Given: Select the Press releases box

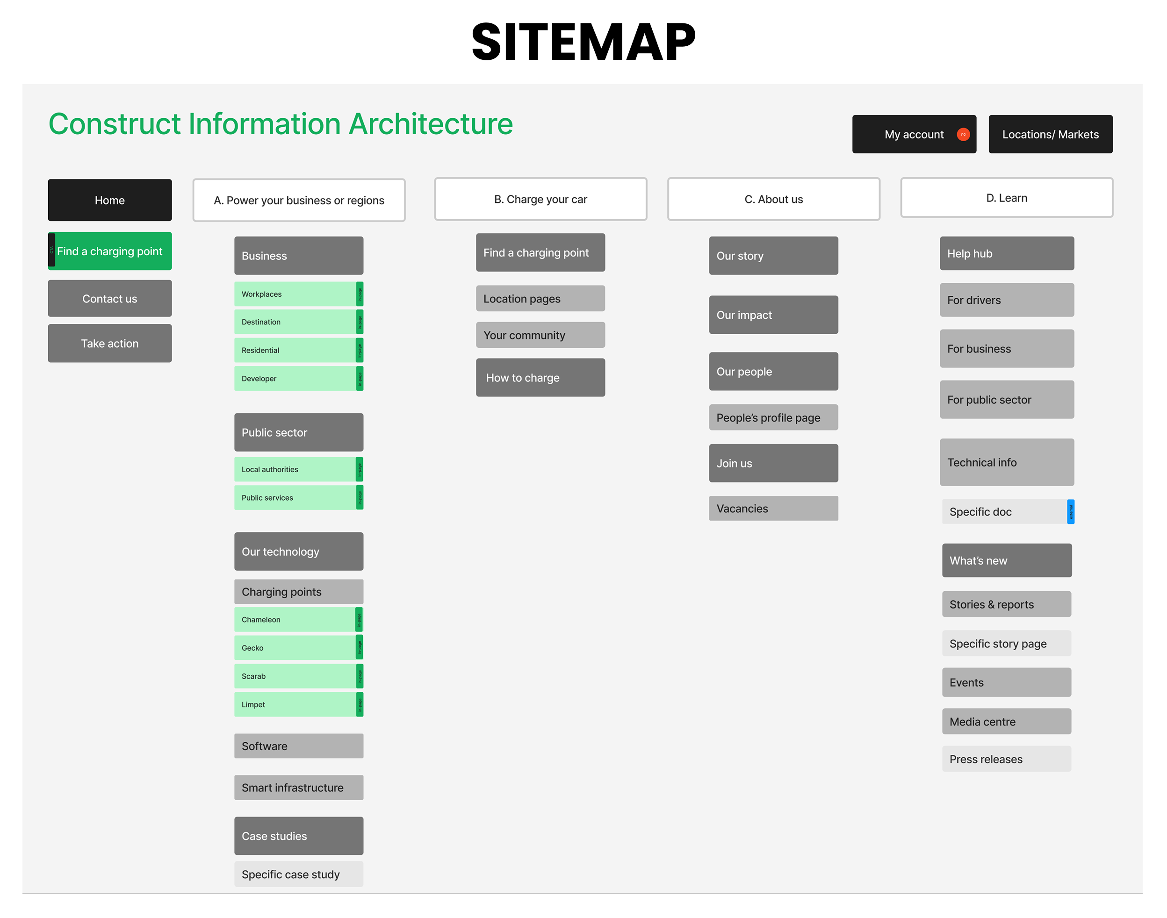Looking at the screenshot, I should 1007,759.
